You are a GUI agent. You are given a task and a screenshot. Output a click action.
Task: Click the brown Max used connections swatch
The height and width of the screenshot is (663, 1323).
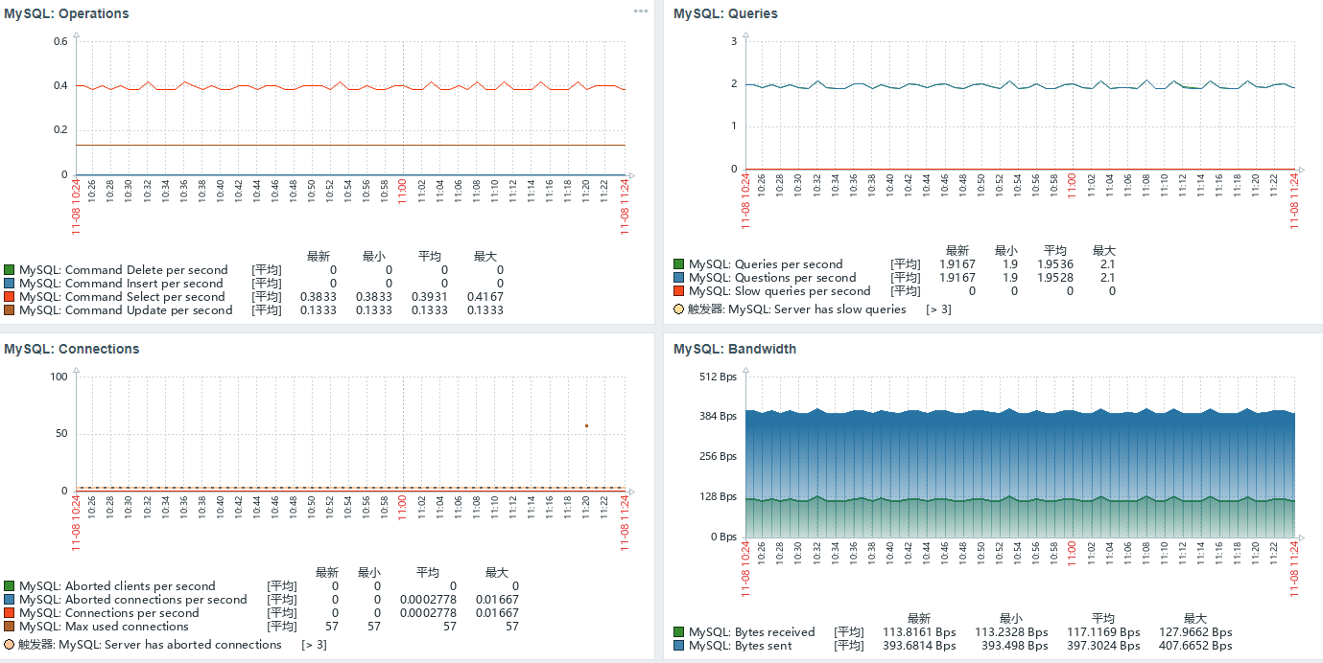coord(10,627)
